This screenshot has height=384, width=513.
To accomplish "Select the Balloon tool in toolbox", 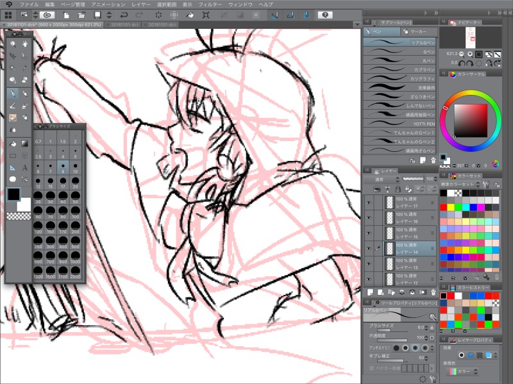I will 13,179.
